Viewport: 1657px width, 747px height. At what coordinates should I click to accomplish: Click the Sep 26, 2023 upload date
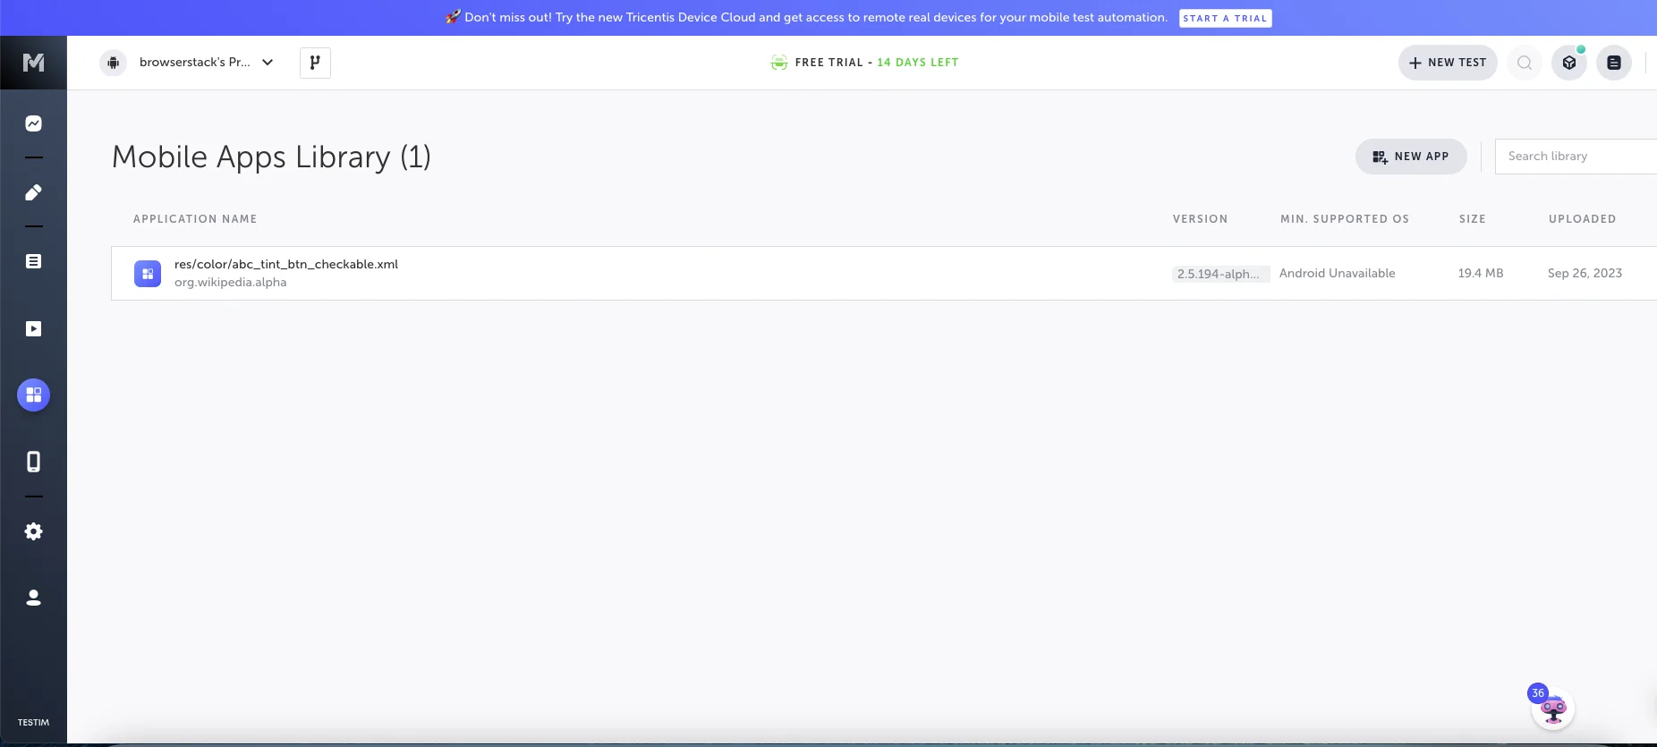tap(1585, 274)
